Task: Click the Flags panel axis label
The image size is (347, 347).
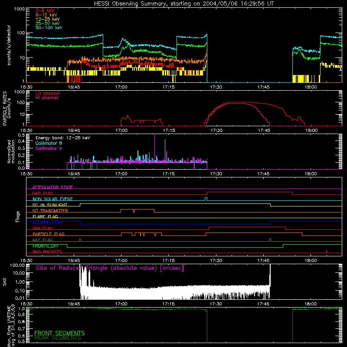Action: pos(18,216)
